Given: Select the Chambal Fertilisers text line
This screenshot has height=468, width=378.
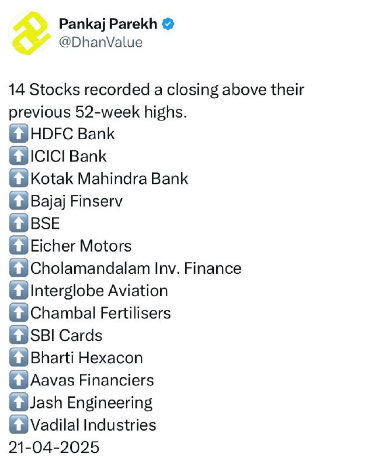Looking at the screenshot, I should tap(100, 313).
